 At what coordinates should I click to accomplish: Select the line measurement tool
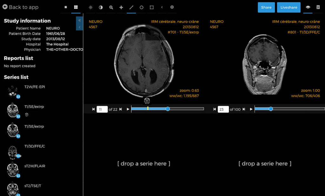pos(131,7)
